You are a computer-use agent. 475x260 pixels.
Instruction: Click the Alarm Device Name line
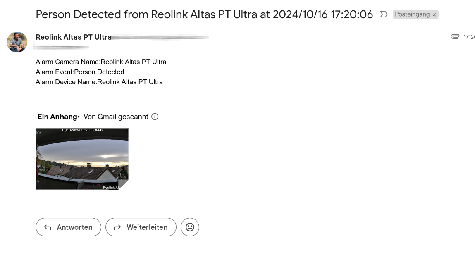(99, 82)
